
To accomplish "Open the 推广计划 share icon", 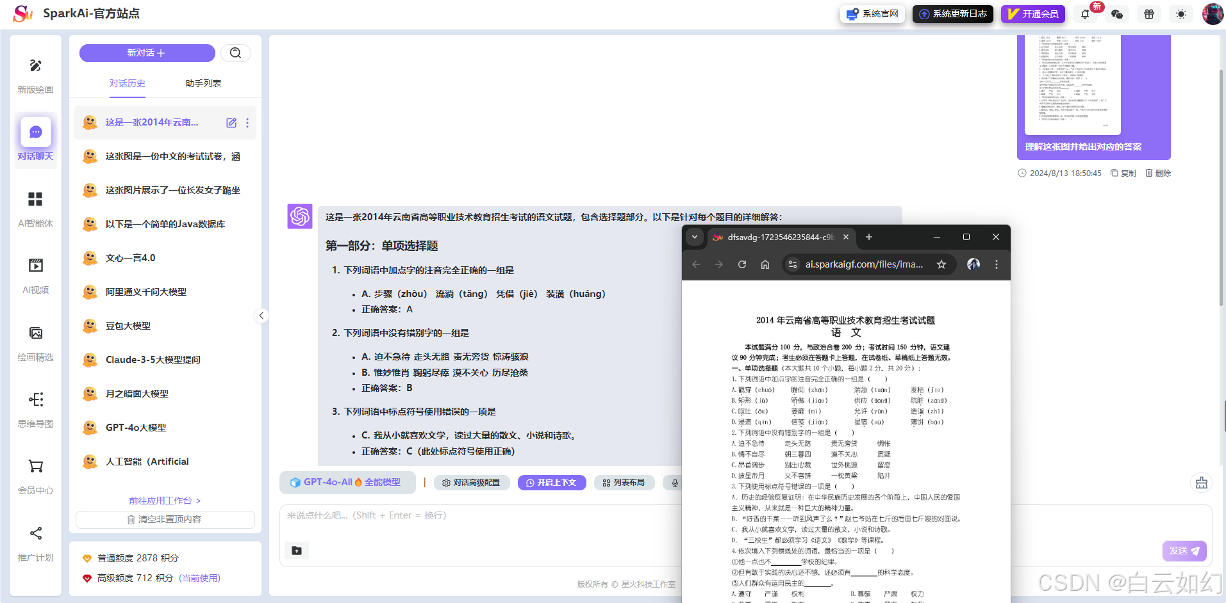I will (36, 533).
